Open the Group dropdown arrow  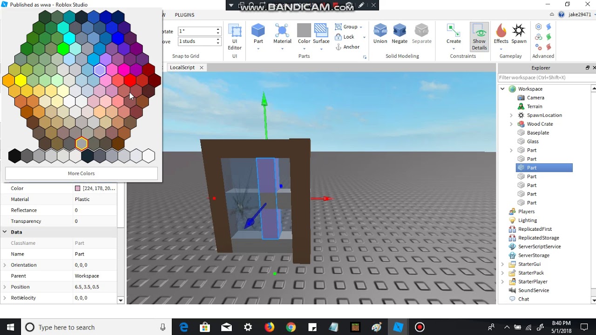(x=361, y=27)
